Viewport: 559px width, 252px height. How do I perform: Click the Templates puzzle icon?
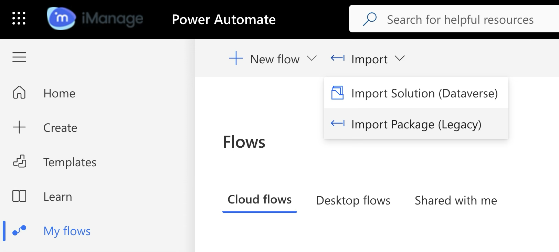19,161
